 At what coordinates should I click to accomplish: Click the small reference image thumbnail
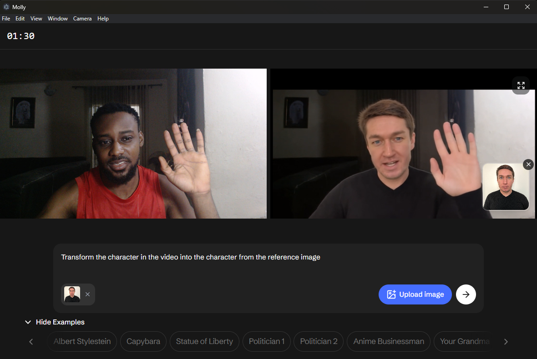click(x=72, y=294)
